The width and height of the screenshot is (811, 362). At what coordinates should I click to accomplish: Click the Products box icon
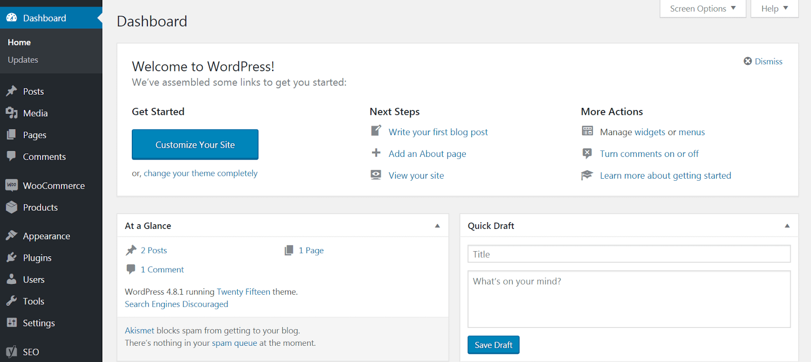[x=12, y=207]
